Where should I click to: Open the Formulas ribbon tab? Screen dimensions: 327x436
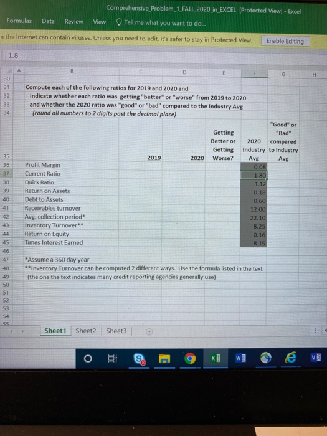pos(19,21)
